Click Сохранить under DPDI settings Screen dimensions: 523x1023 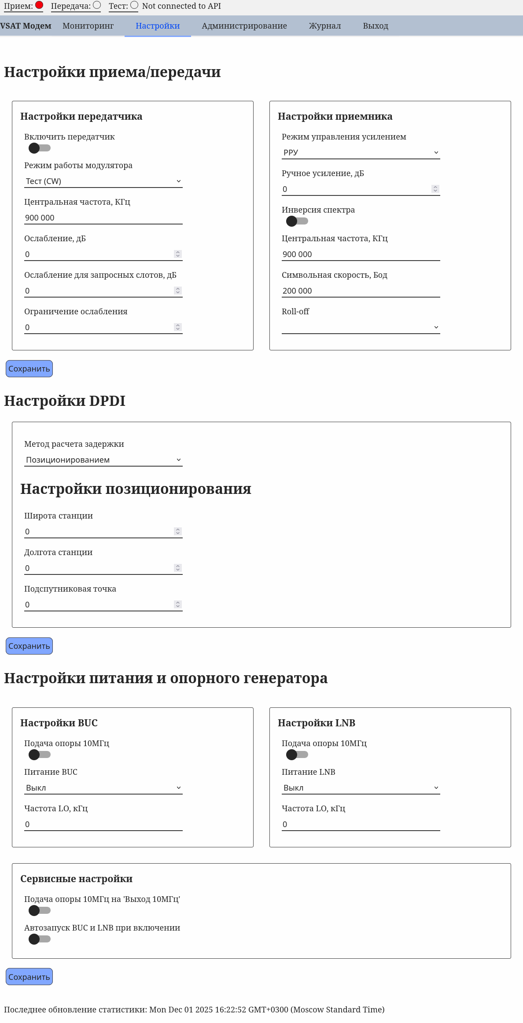29,646
